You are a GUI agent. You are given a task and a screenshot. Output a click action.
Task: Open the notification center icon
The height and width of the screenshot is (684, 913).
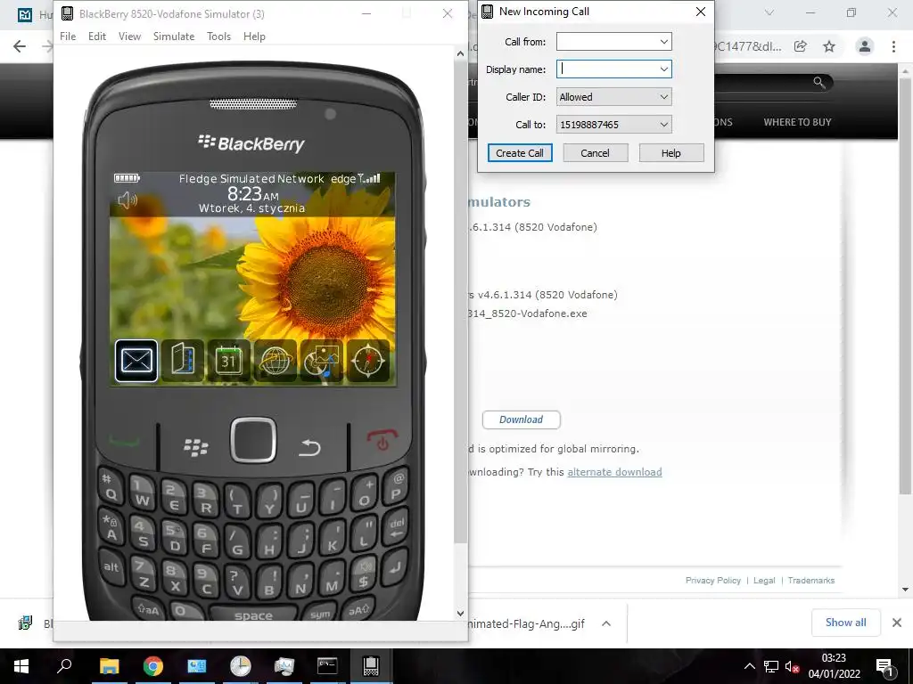coord(884,666)
